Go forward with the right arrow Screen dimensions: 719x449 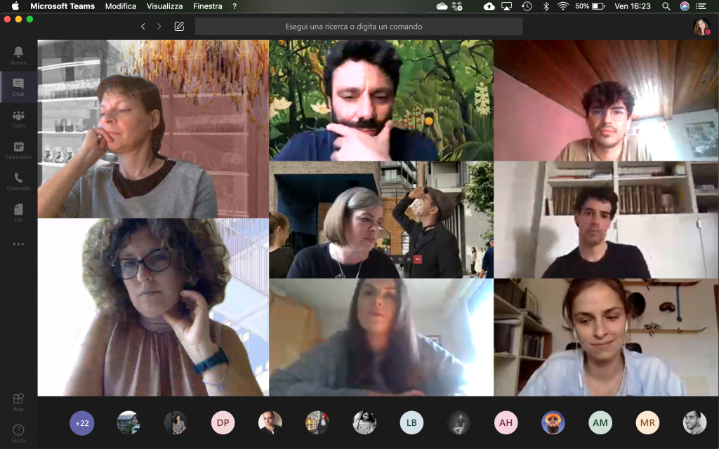[159, 27]
